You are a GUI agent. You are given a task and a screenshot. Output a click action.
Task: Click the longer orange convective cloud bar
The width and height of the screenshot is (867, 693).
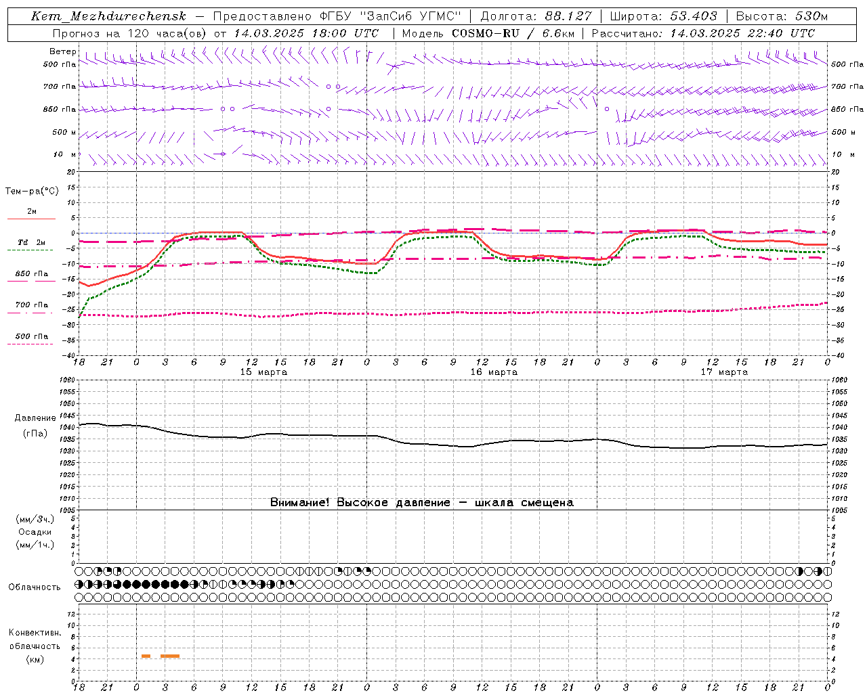pyautogui.click(x=170, y=656)
